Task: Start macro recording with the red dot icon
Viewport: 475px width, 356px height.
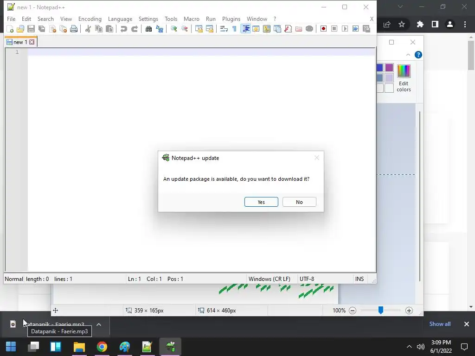Action: point(323,29)
